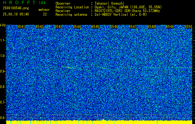Click the meteor label

[x=44, y=10]
